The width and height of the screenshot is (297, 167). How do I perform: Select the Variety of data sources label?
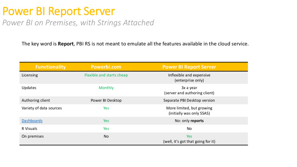[x=42, y=108]
